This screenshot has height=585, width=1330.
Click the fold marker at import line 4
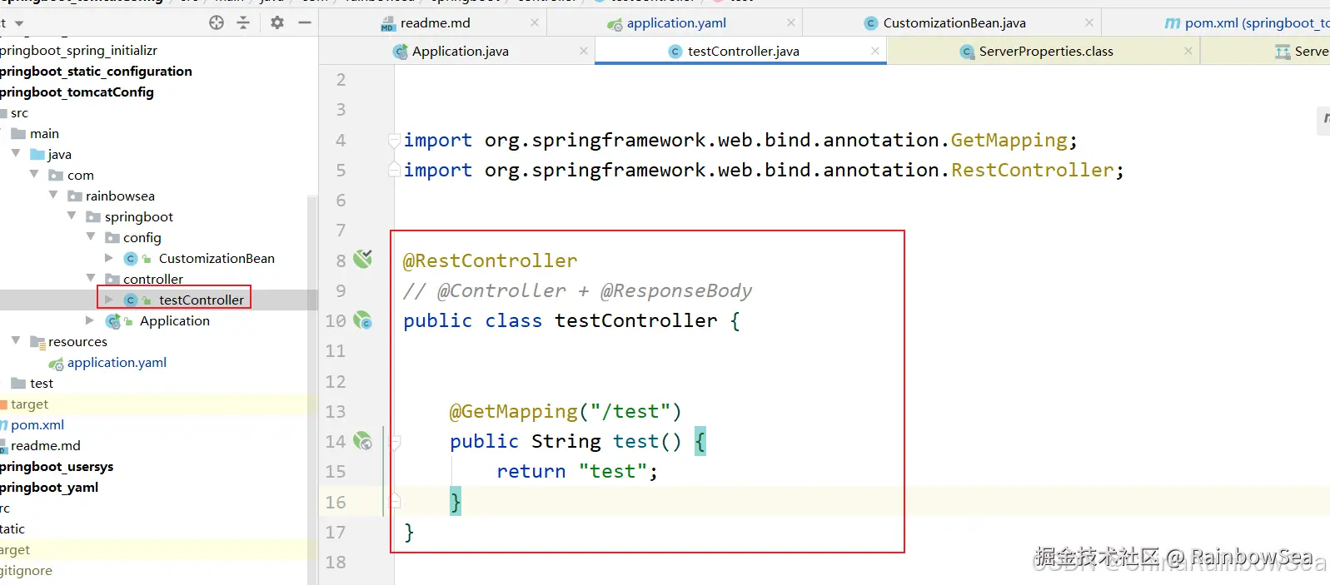[395, 140]
